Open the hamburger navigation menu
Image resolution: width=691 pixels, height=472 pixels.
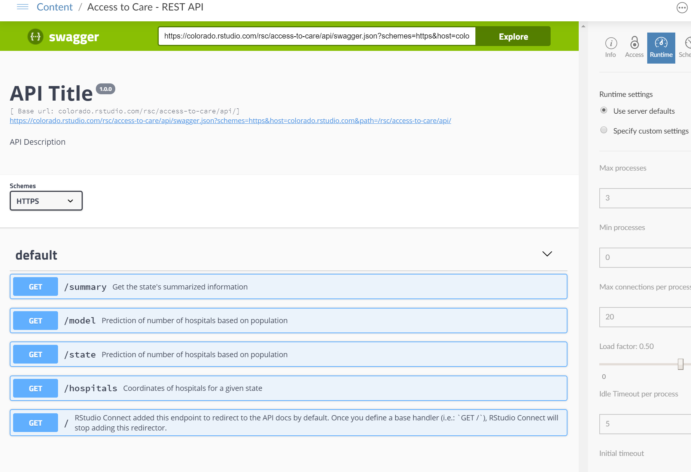(23, 7)
